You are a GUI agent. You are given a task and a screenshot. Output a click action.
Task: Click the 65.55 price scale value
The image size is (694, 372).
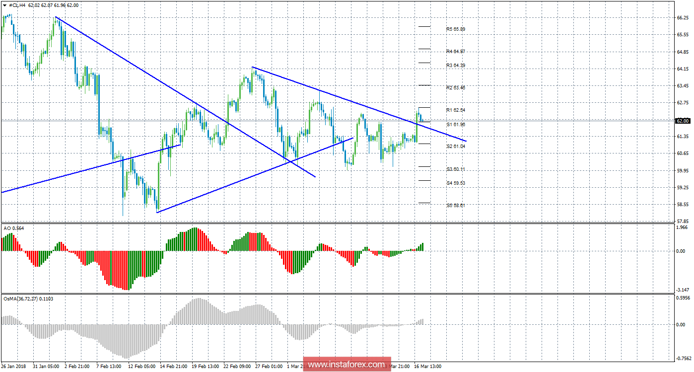[682, 35]
